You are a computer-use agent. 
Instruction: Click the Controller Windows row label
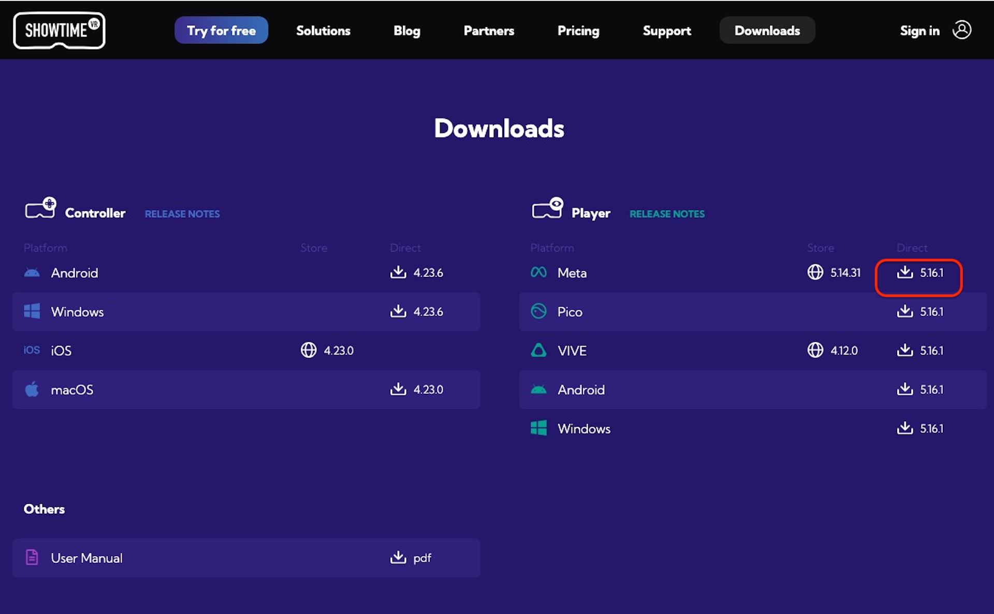click(77, 311)
